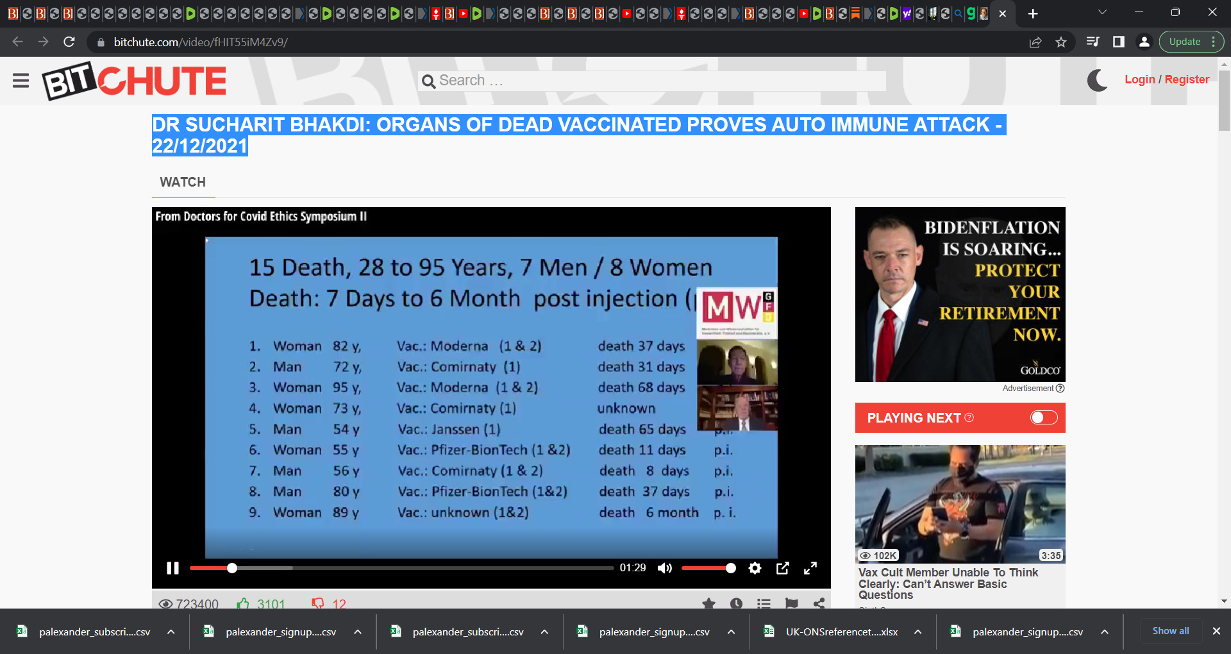This screenshot has height=654, width=1231.
Task: Open a new browser tab
Action: pos(1033,13)
